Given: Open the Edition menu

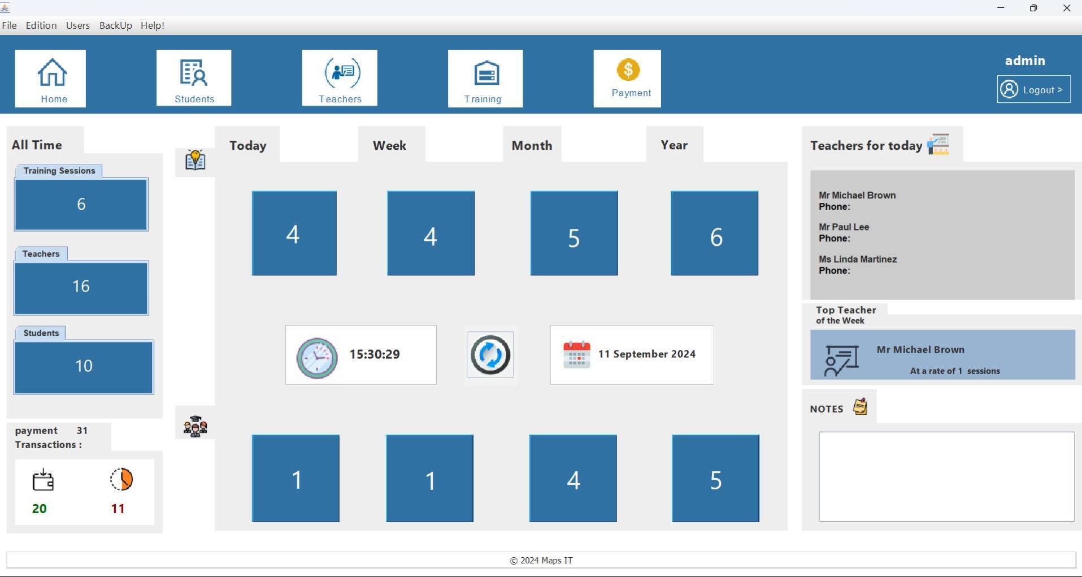Looking at the screenshot, I should 41,25.
